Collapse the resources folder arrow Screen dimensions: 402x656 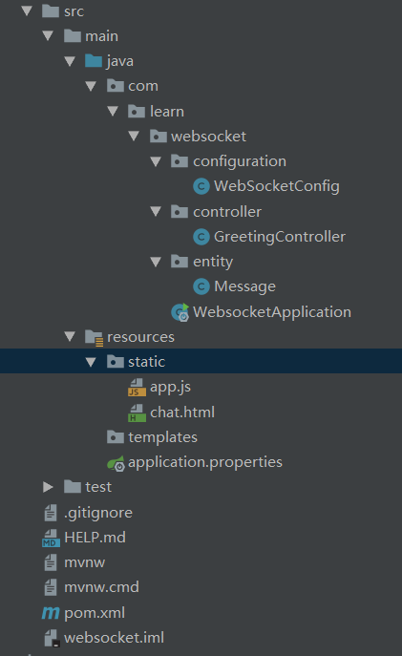(70, 336)
